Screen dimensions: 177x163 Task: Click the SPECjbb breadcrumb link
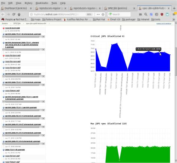tap(17, 24)
